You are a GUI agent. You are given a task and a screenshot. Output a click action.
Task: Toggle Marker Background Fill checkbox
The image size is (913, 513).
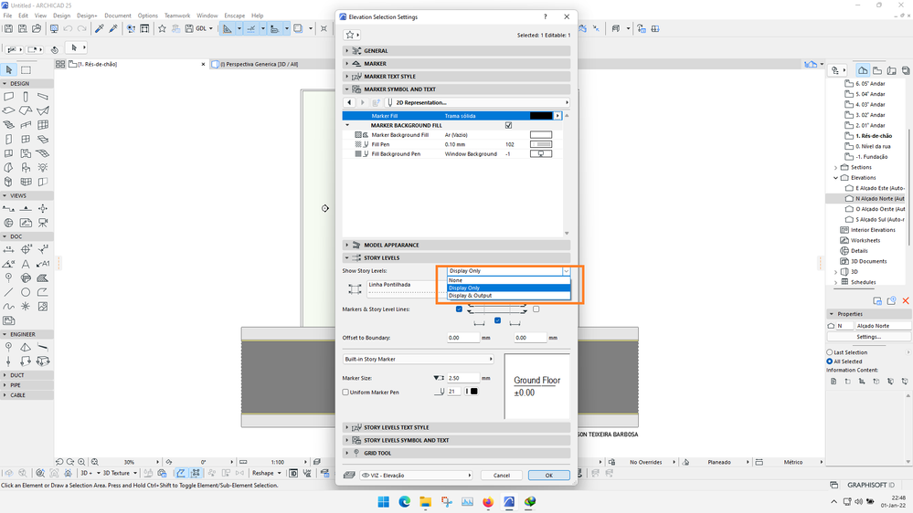point(508,125)
